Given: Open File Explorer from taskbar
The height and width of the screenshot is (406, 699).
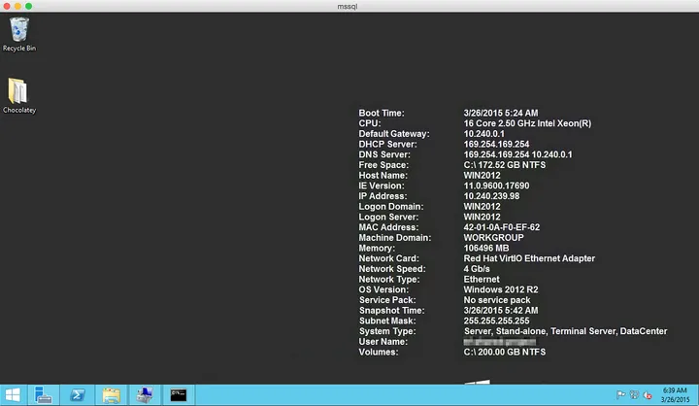Looking at the screenshot, I should pos(111,395).
